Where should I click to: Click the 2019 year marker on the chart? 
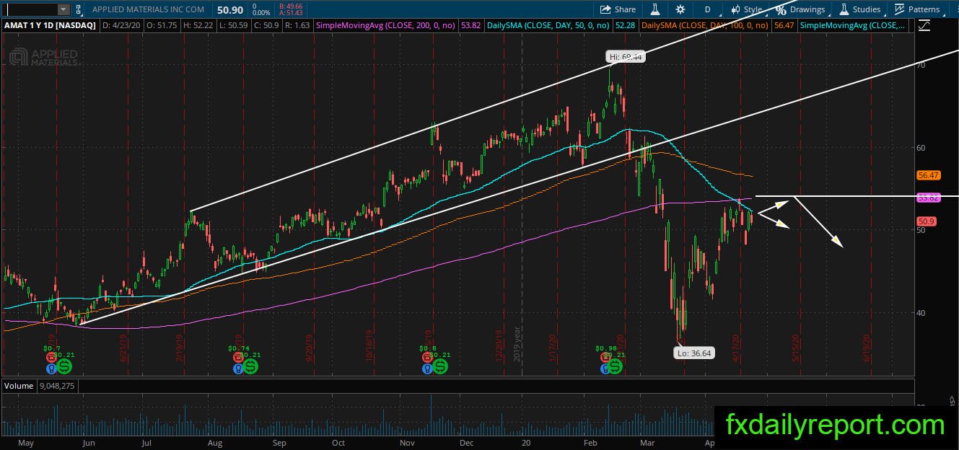point(517,345)
